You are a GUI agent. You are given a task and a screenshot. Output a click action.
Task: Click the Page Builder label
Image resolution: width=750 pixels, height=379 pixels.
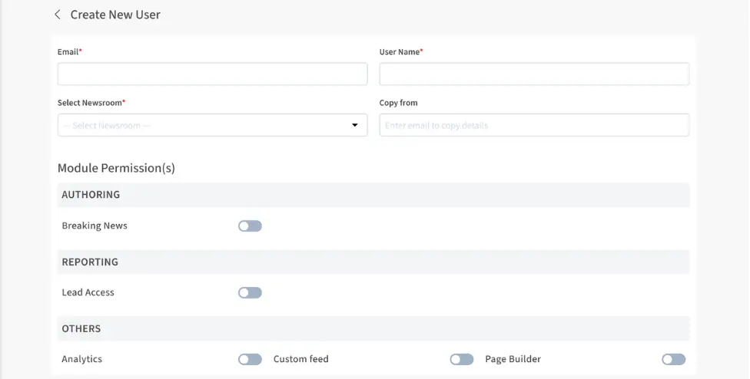click(x=513, y=359)
